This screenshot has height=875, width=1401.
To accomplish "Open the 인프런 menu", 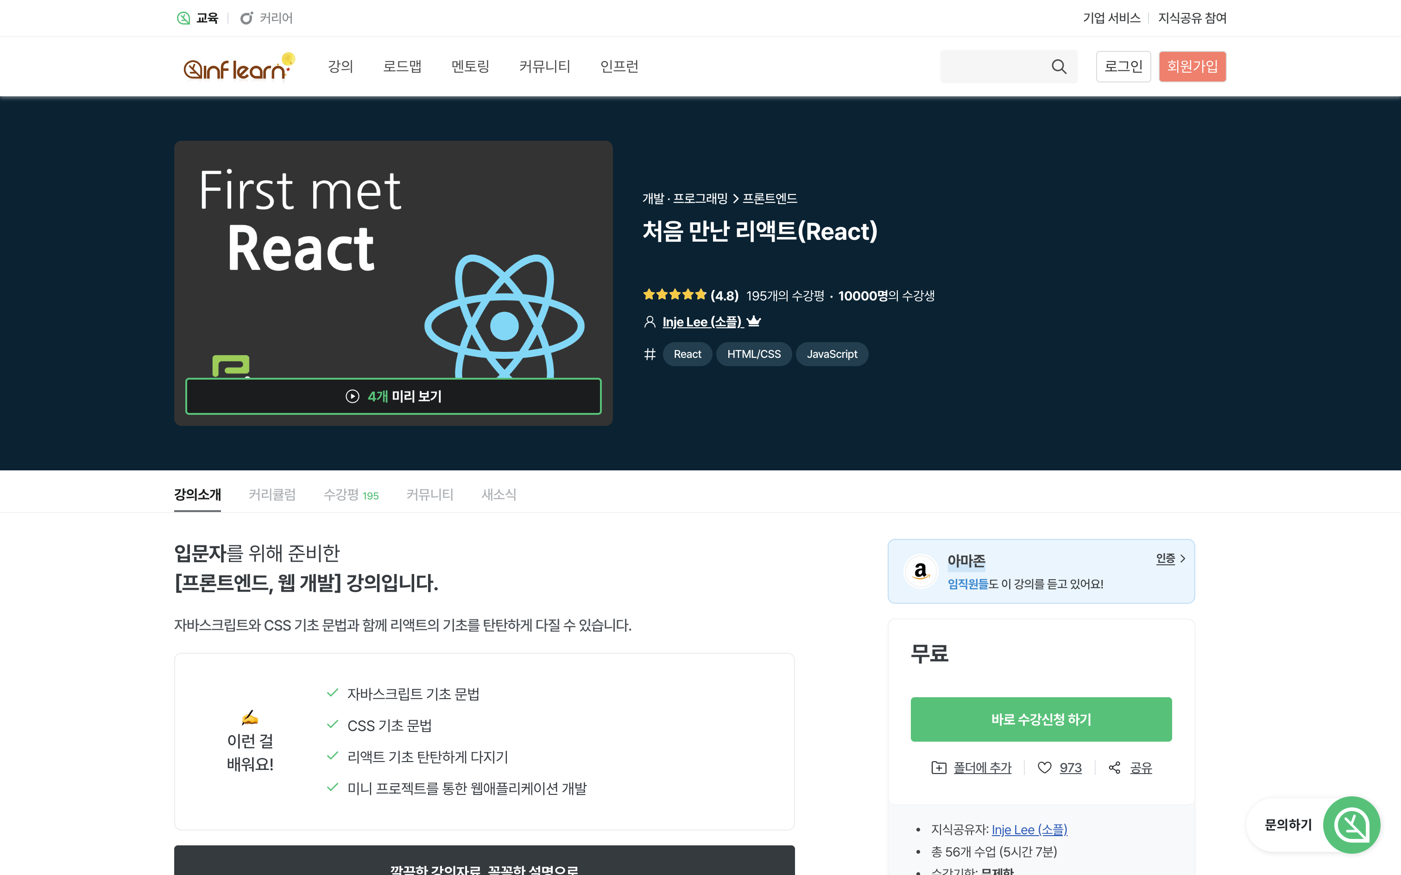I will [x=619, y=67].
